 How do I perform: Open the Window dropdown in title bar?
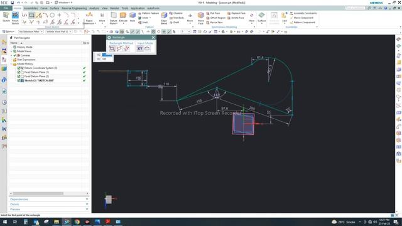tap(63, 3)
